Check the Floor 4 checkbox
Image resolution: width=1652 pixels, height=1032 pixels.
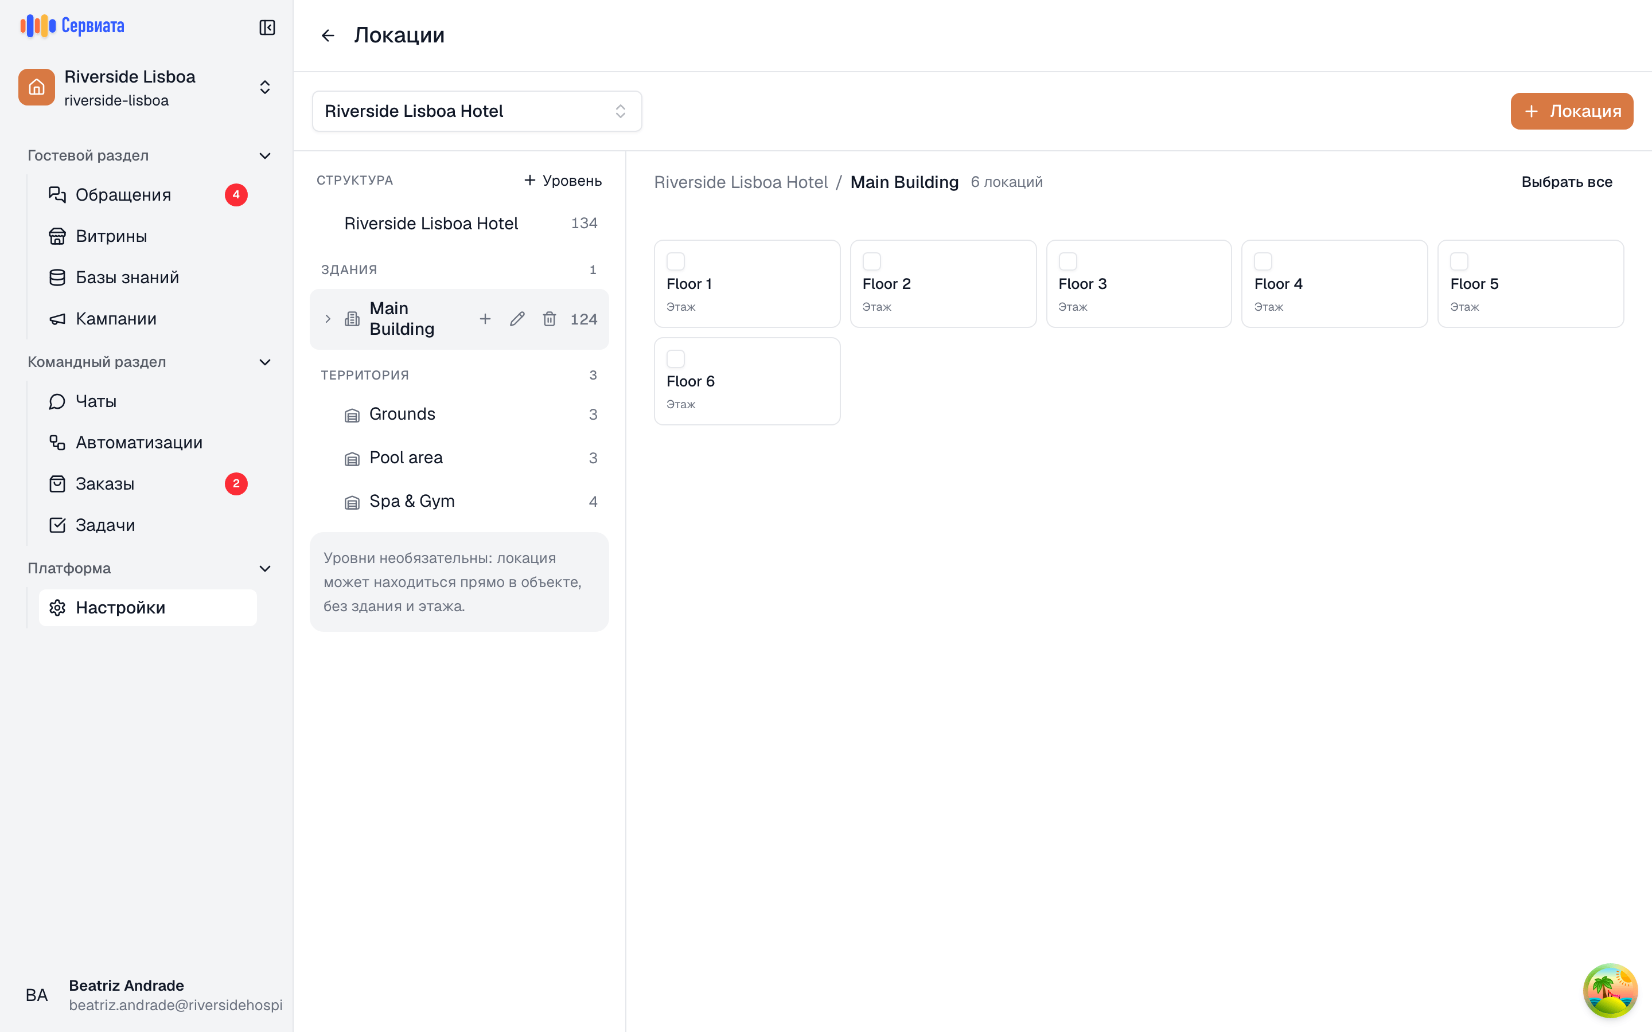[1264, 261]
